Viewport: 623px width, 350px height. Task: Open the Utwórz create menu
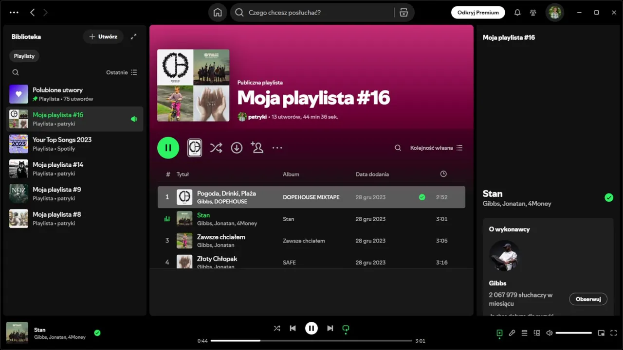(x=103, y=36)
